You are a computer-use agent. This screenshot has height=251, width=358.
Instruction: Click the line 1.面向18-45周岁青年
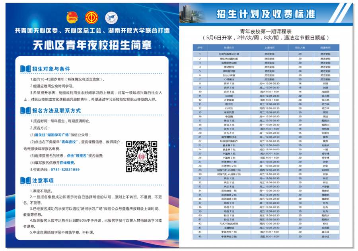coord(68,79)
